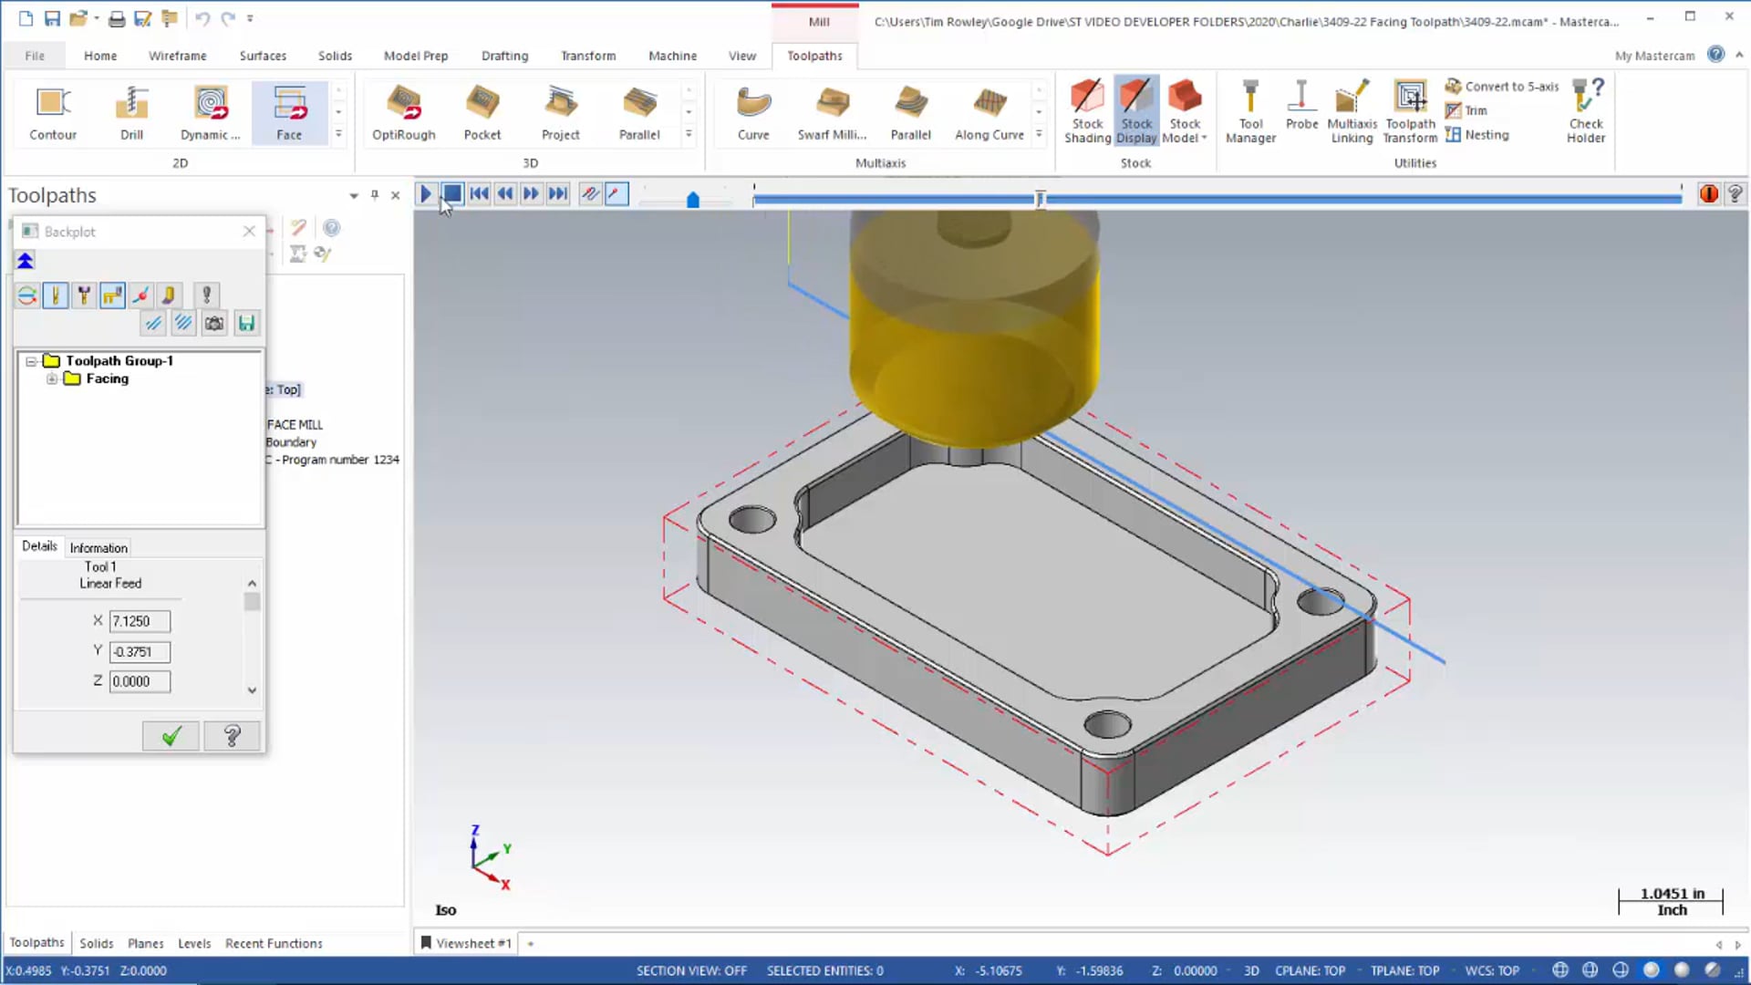The image size is (1751, 985).
Task: Click the Trim utility button
Action: click(1466, 110)
